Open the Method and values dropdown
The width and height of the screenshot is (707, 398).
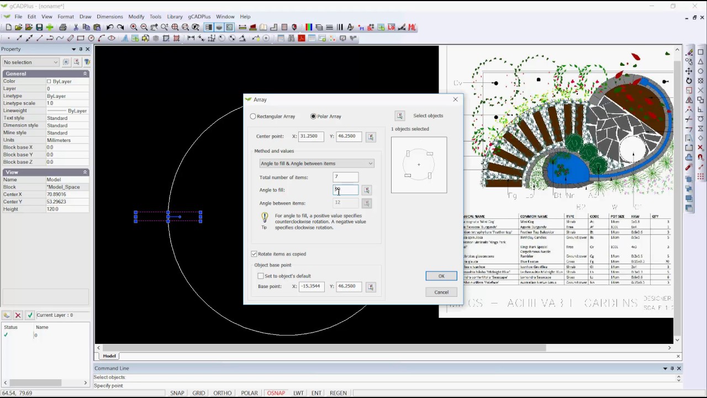coord(316,164)
